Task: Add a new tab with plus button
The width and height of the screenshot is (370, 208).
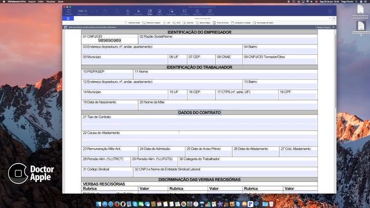Action: click(x=334, y=18)
